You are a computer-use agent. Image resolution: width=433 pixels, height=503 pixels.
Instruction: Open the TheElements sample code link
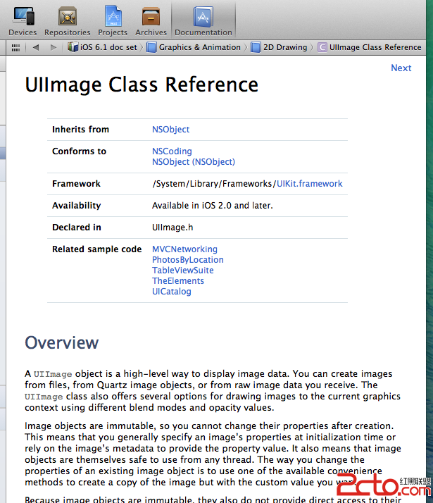coord(178,281)
